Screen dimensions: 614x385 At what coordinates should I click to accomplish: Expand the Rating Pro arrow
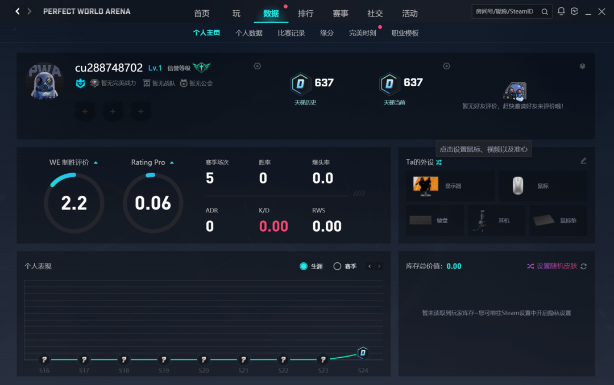pyautogui.click(x=172, y=163)
